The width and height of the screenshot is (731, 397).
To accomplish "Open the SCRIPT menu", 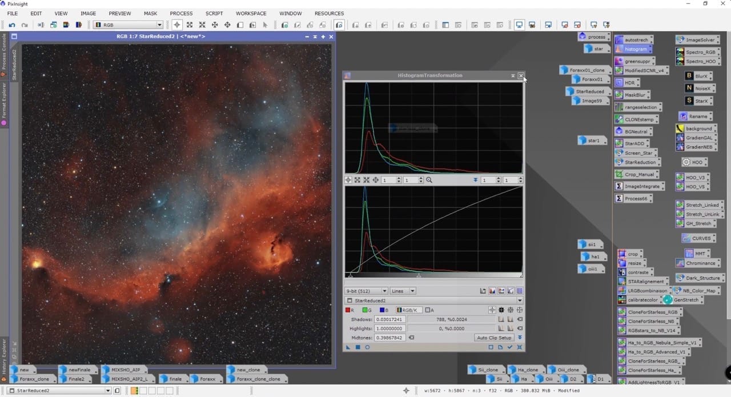I will coord(214,13).
